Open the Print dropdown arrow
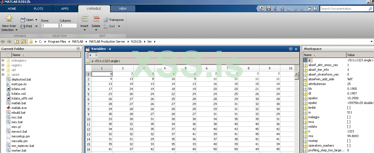Image resolution: width=374 pixels, height=153 pixels. (x=36, y=26)
